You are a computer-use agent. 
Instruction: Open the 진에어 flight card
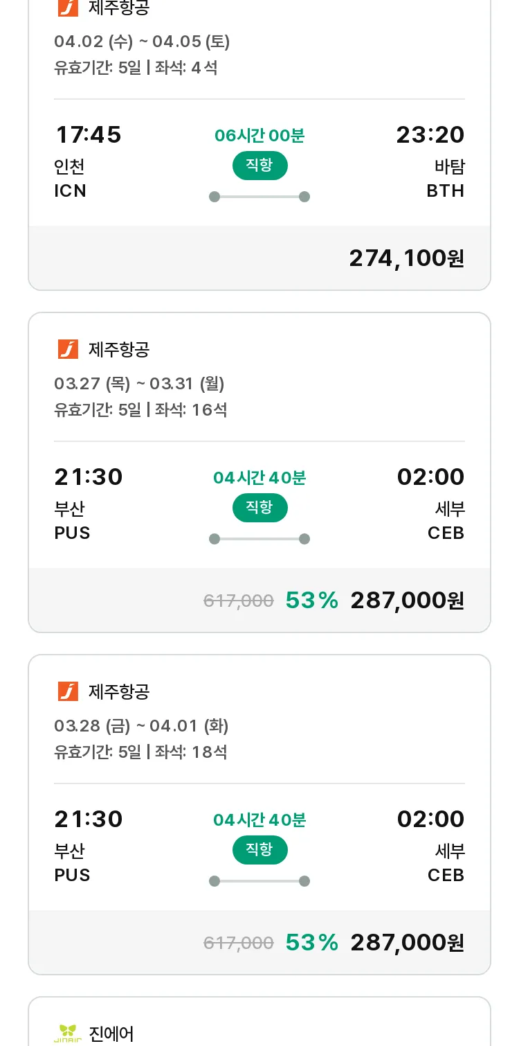259,1025
